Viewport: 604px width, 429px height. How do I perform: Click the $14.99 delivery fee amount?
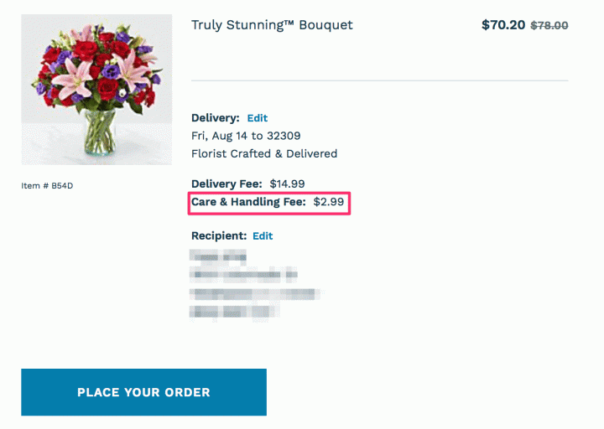288,183
